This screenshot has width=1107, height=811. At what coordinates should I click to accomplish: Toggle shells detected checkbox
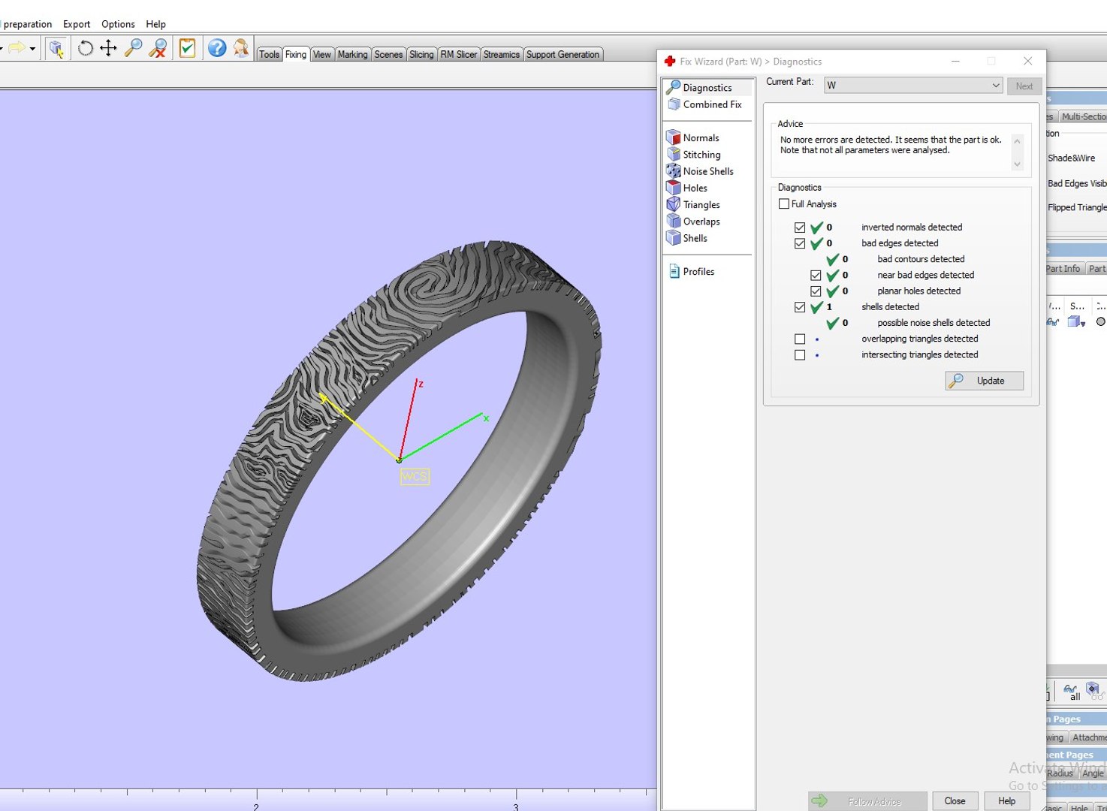point(800,307)
